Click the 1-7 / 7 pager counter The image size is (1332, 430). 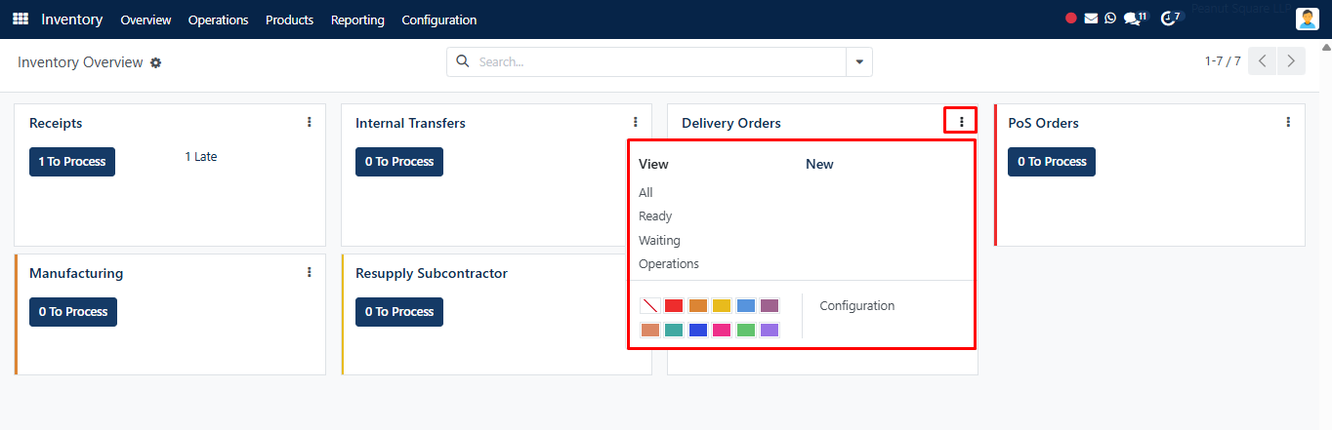tap(1223, 61)
